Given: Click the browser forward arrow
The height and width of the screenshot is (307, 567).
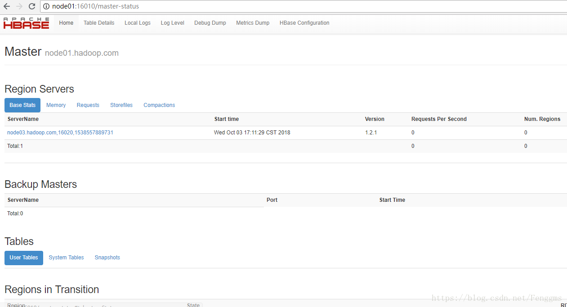Looking at the screenshot, I should (x=19, y=6).
